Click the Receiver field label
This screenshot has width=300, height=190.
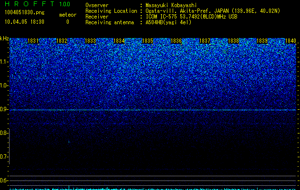[97, 17]
